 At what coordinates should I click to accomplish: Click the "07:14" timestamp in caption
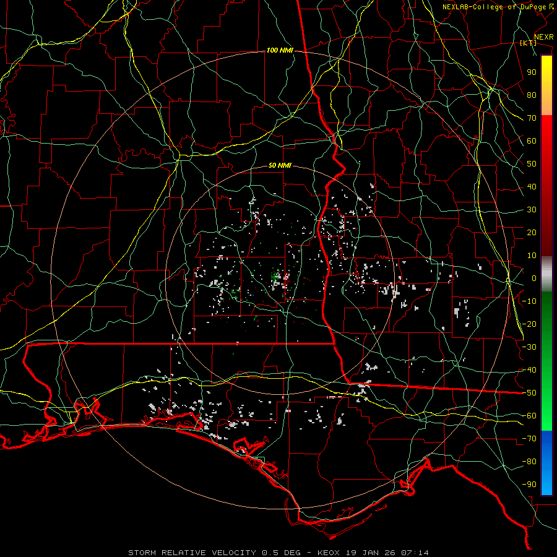(x=415, y=553)
